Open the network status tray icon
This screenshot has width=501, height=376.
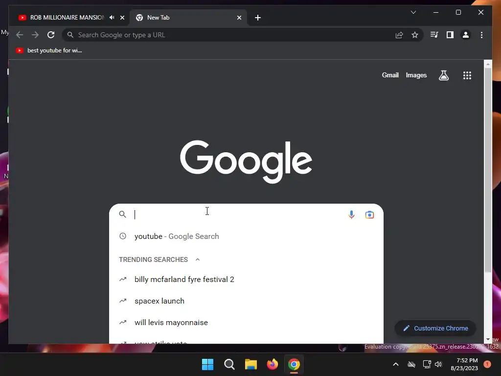pyautogui.click(x=427, y=364)
